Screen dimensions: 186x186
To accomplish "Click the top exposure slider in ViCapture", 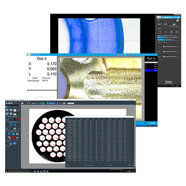I will (170, 47).
